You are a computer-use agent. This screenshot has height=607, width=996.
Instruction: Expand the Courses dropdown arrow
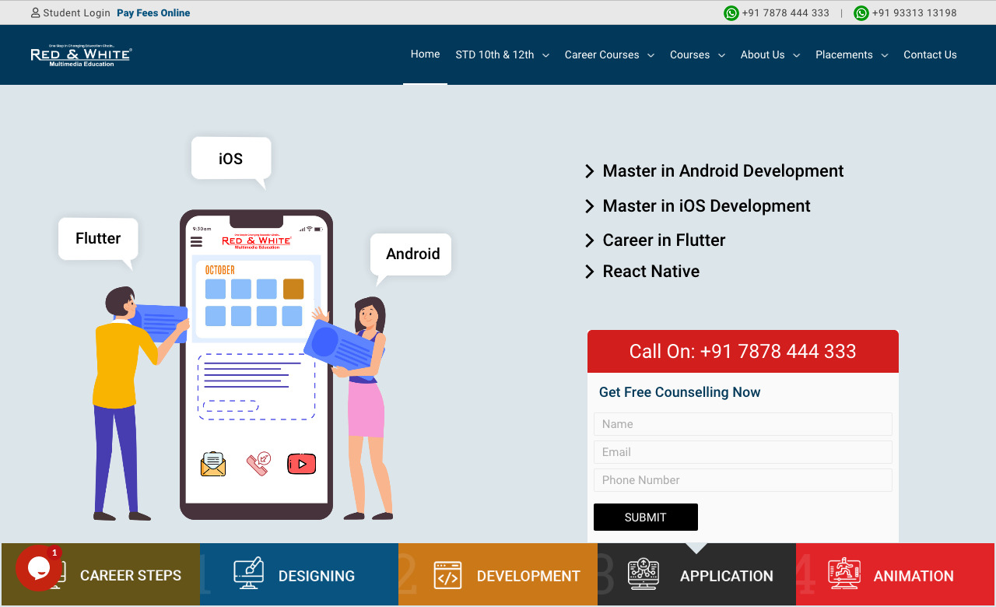[721, 55]
